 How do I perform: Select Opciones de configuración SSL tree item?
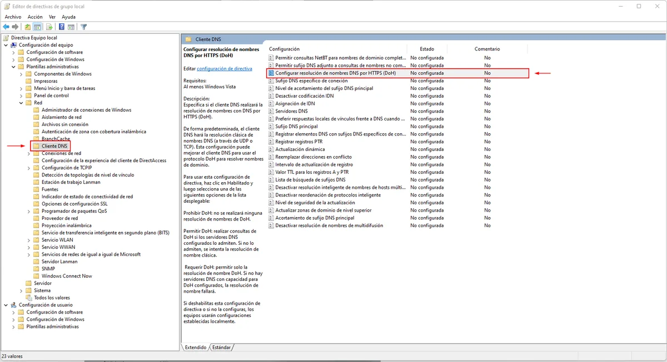(x=74, y=204)
